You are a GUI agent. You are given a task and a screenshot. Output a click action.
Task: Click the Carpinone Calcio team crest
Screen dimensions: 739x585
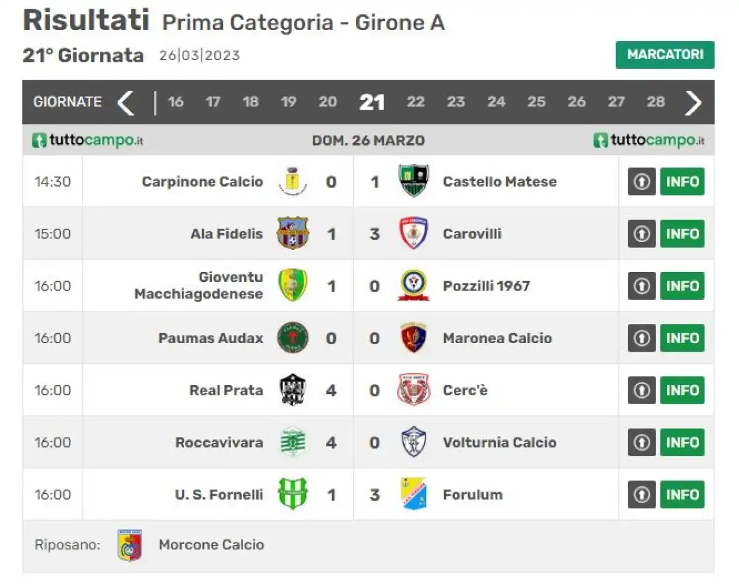293,181
